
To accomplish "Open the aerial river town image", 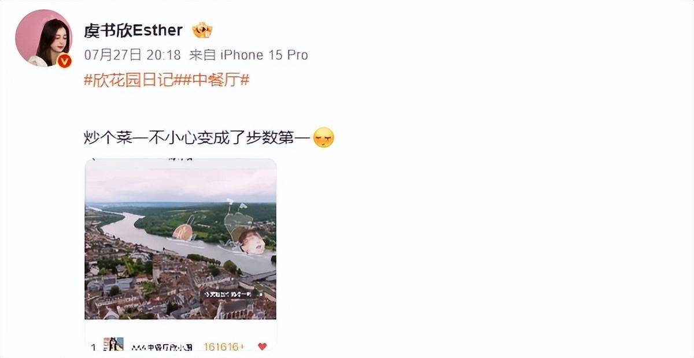I will [180, 239].
